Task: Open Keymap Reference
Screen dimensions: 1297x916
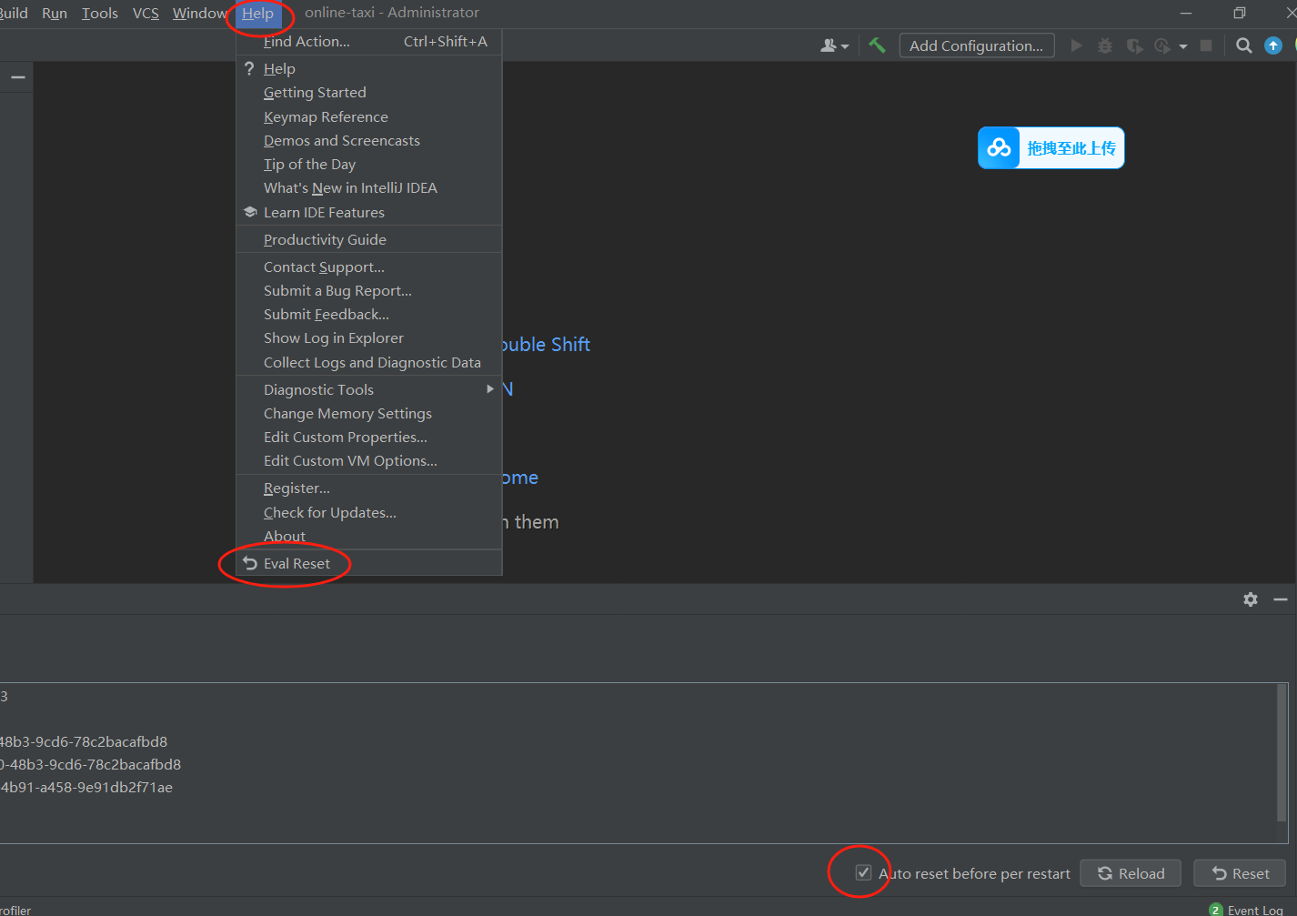Action: coord(369,116)
